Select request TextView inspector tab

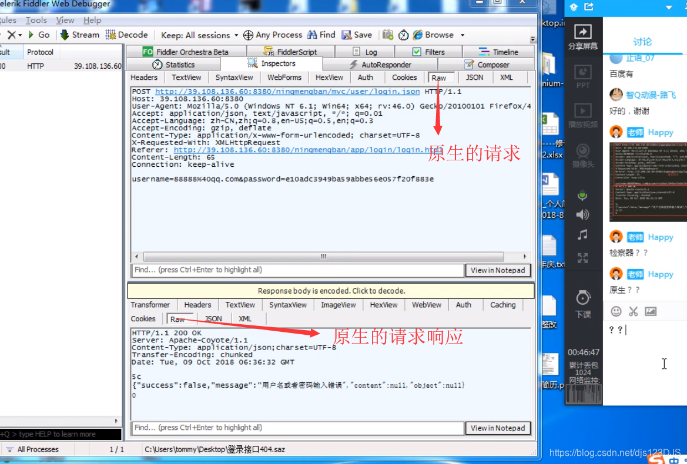[186, 78]
